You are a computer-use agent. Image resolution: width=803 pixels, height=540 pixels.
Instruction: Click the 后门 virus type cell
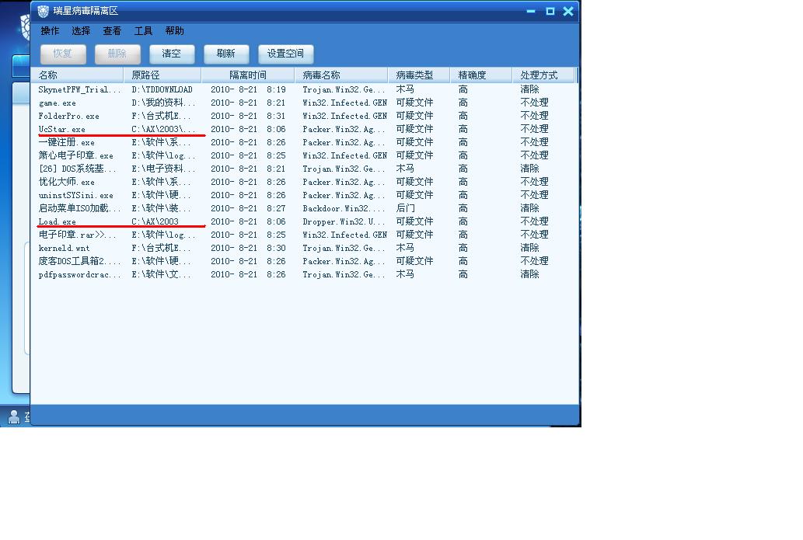[406, 208]
